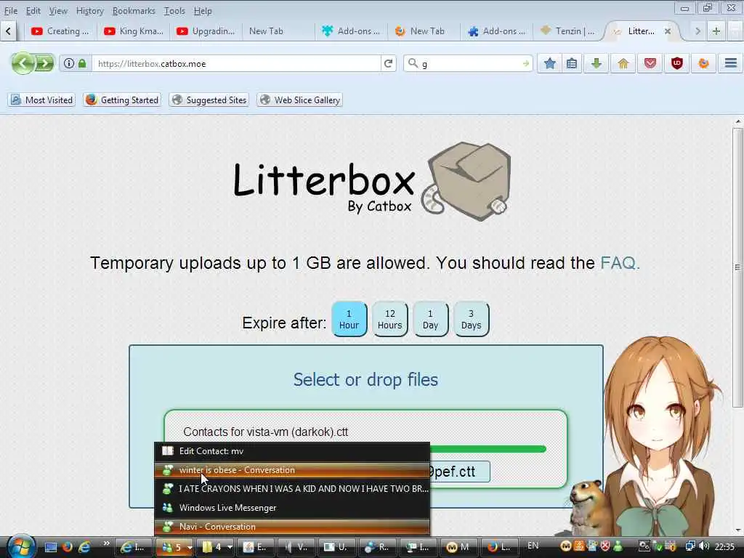
Task: Set expiry to 1 Hour
Action: coord(349,319)
